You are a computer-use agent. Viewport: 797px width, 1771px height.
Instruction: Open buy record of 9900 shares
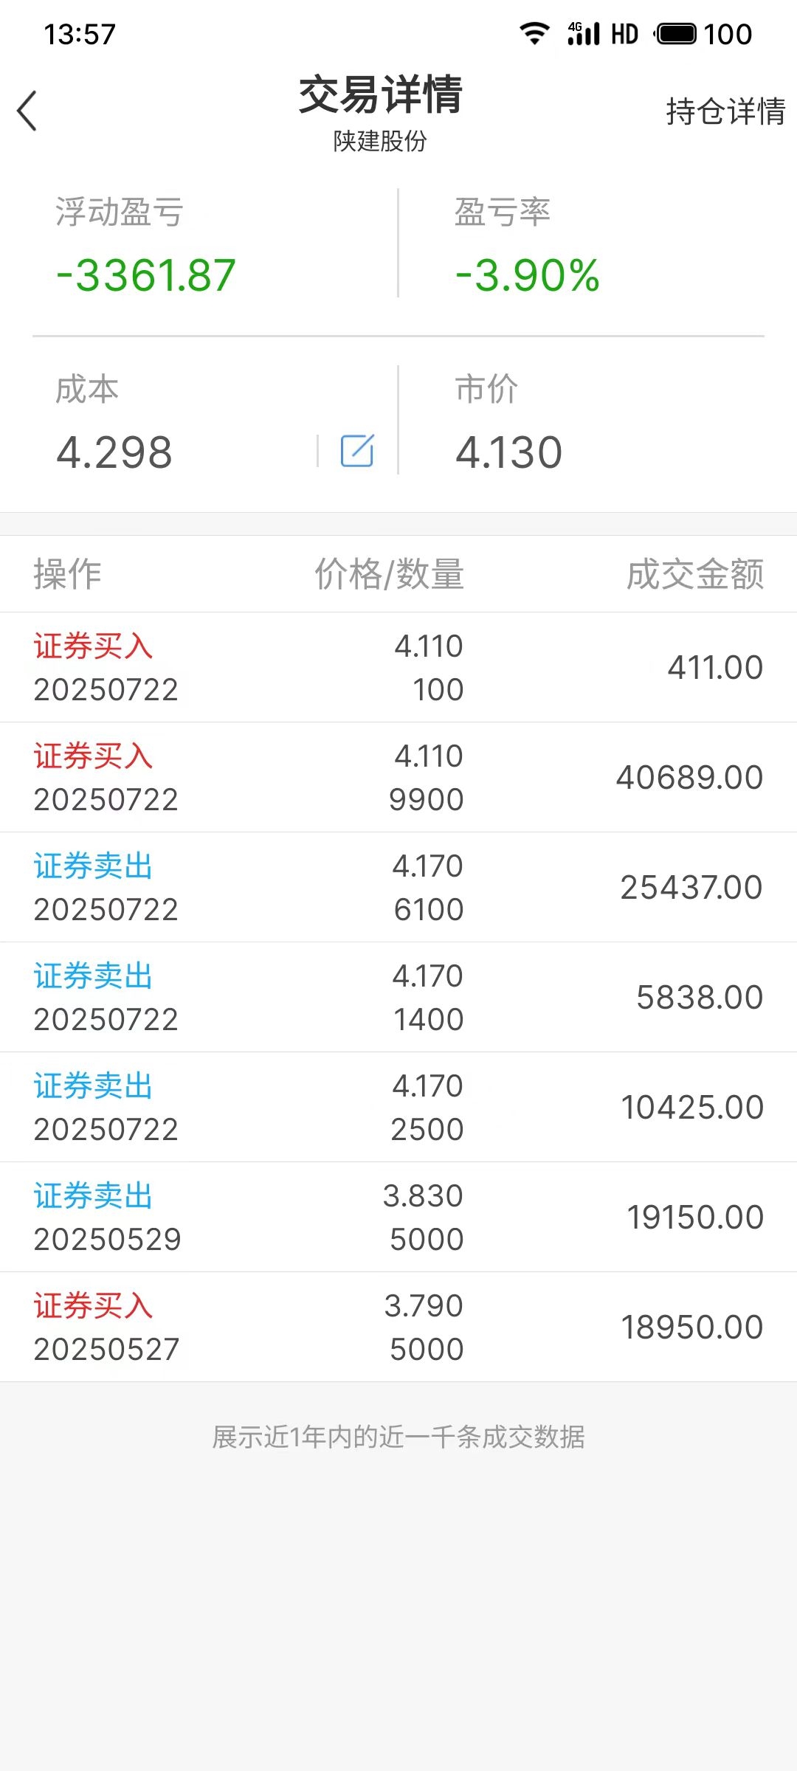(x=398, y=777)
